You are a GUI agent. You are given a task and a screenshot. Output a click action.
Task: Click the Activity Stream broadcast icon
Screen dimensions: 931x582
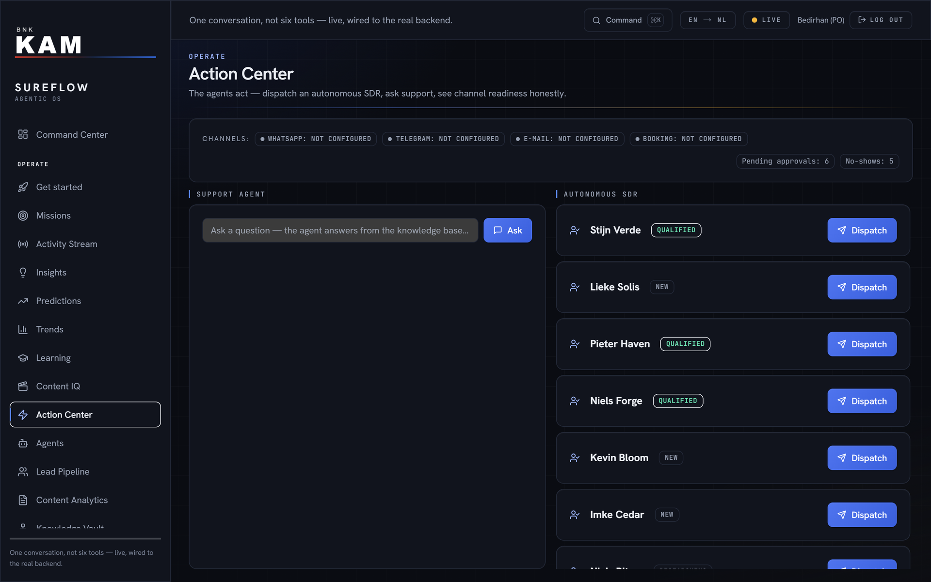(x=23, y=244)
